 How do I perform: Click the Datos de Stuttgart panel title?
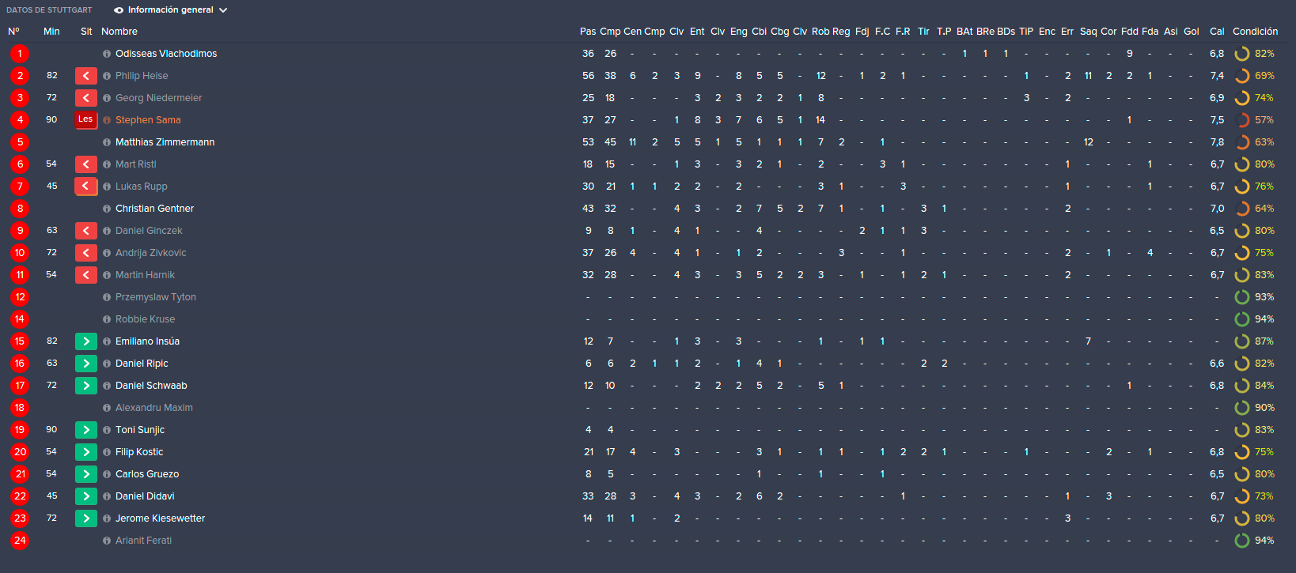(x=49, y=10)
